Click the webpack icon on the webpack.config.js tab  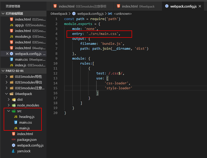(167, 6)
